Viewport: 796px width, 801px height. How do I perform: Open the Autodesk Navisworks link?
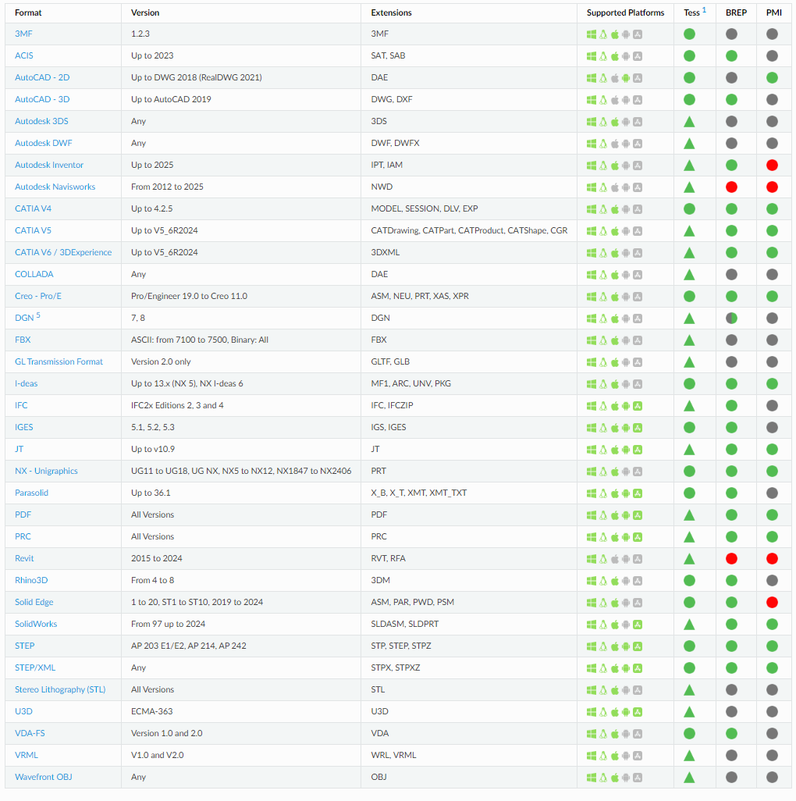(x=55, y=187)
